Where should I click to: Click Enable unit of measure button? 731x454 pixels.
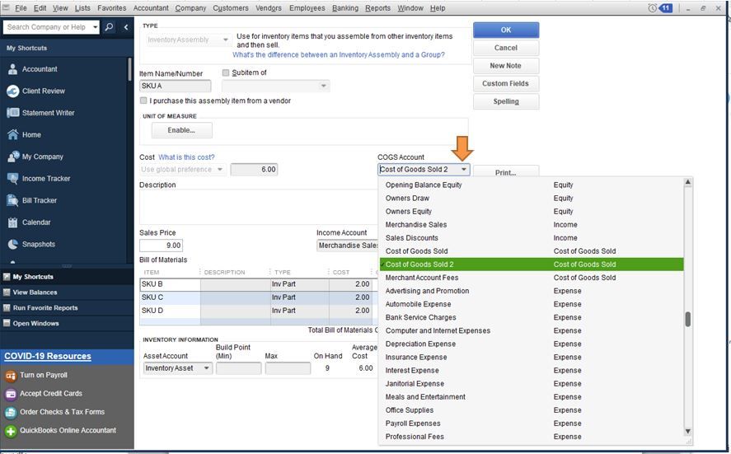pos(182,130)
